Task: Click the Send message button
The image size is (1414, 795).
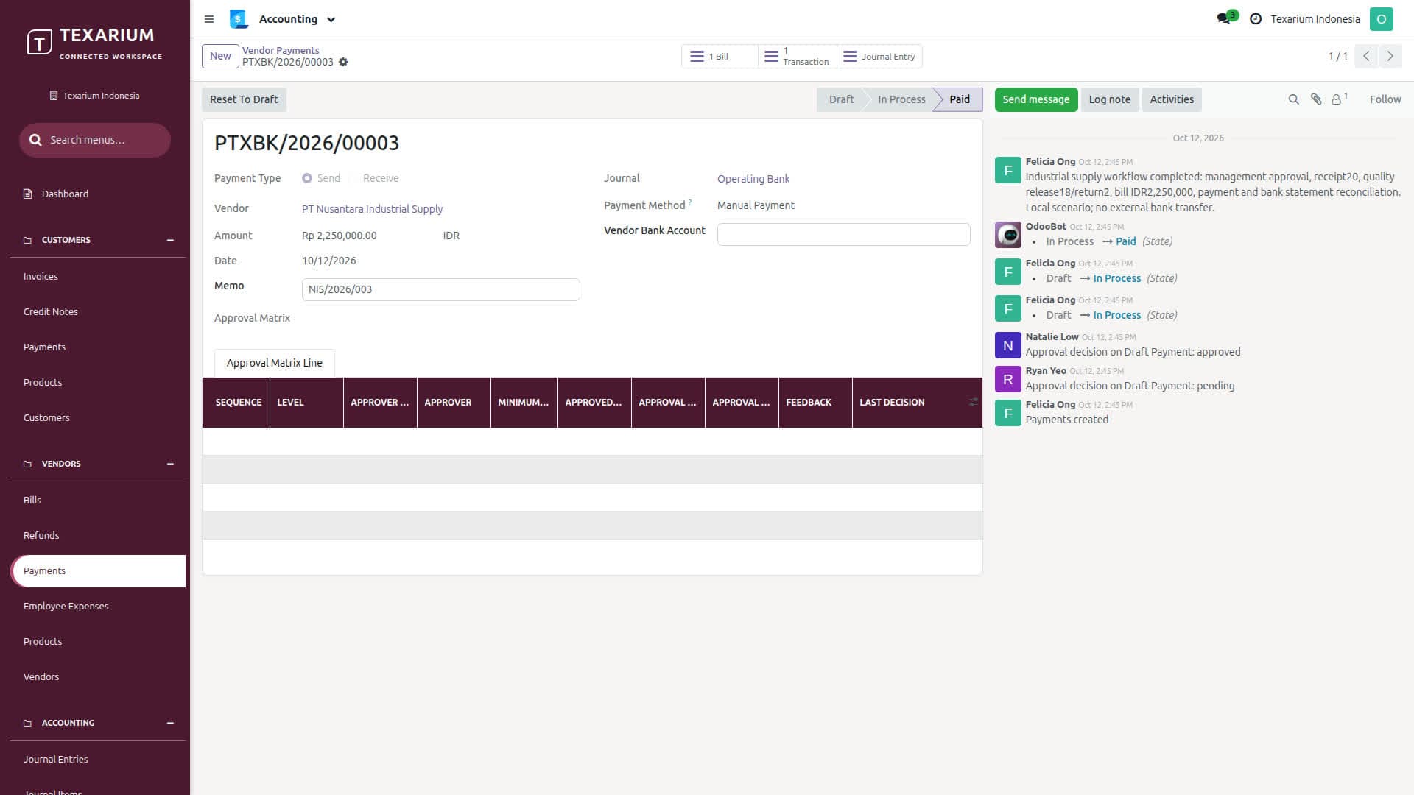Action: pyautogui.click(x=1035, y=99)
